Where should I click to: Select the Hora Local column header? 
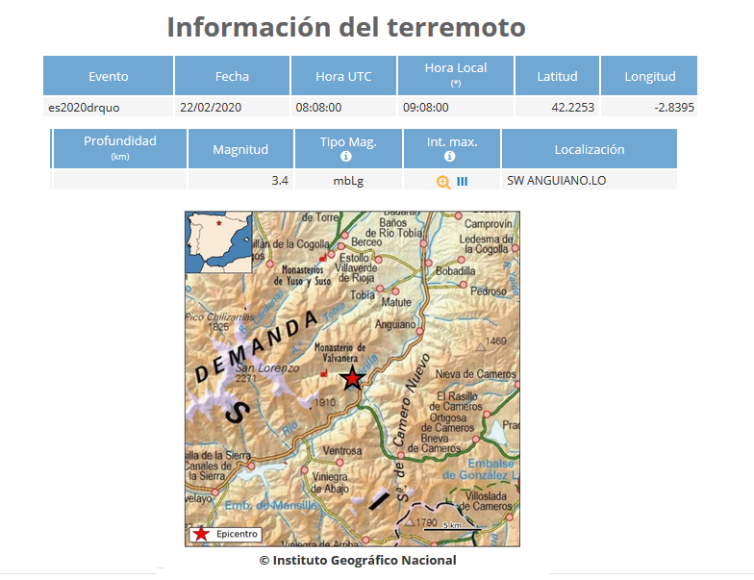[456, 75]
